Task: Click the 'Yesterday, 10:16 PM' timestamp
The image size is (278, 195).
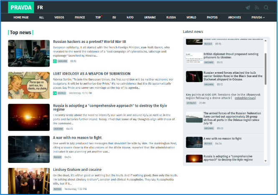Action: (80, 93)
